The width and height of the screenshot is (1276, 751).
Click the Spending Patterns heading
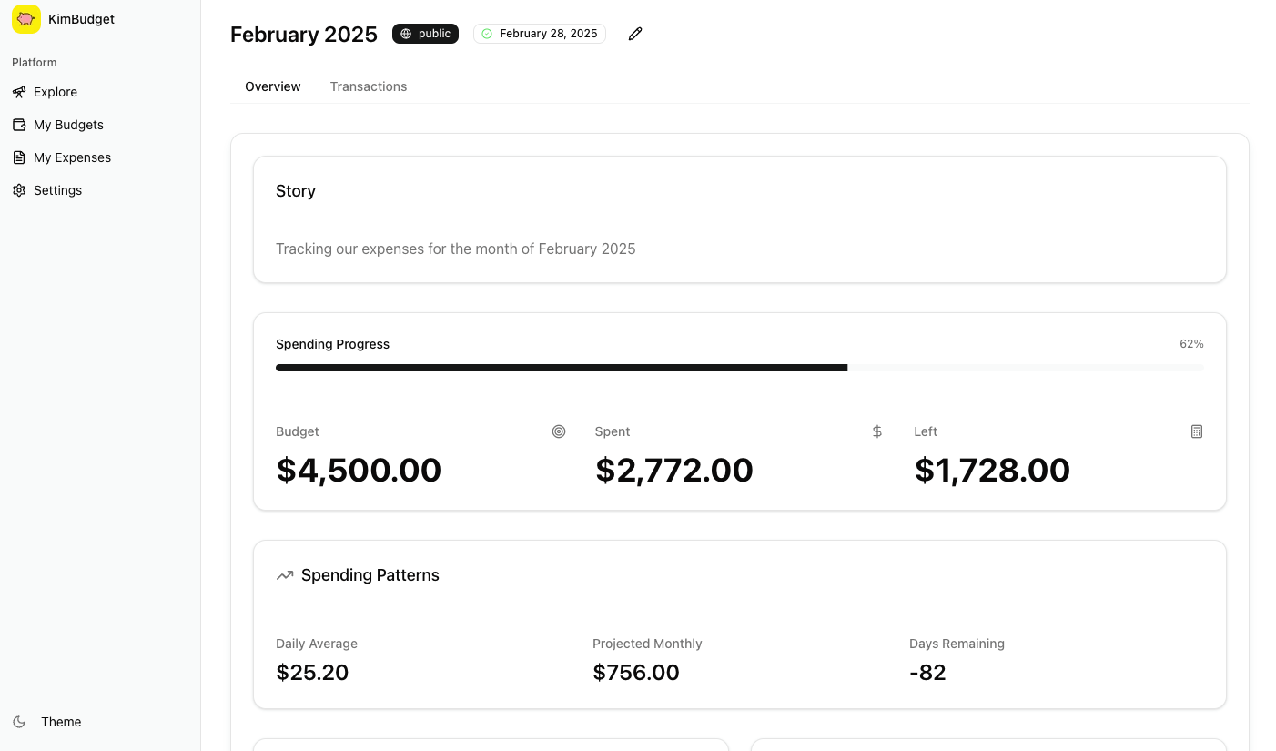[370, 575]
